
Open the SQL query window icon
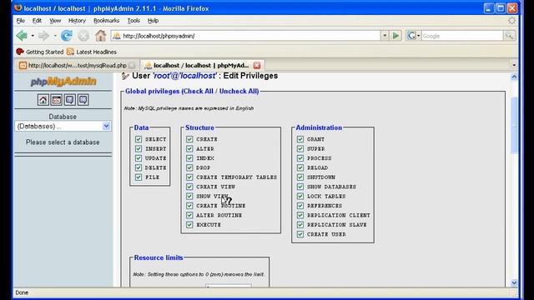pyautogui.click(x=56, y=100)
